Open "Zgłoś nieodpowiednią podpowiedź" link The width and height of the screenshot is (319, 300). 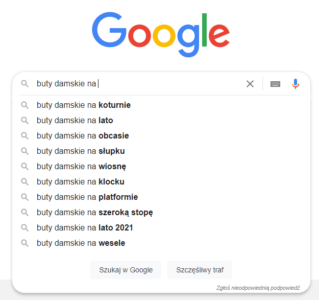(x=258, y=288)
